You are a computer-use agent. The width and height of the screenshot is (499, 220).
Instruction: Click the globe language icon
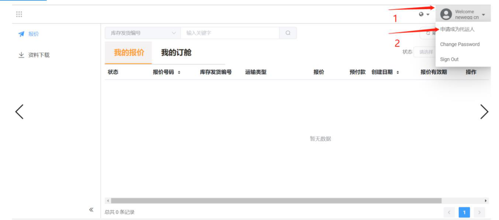point(422,14)
